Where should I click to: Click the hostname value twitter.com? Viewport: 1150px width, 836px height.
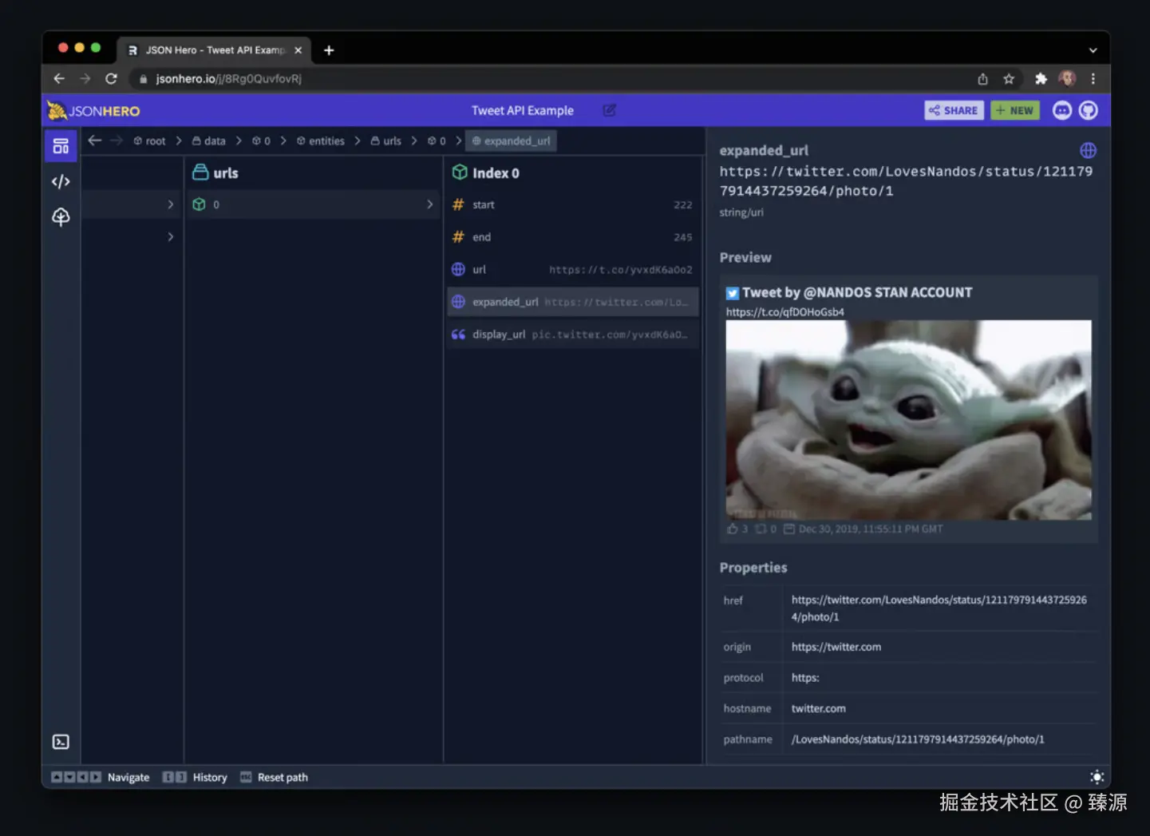click(818, 708)
